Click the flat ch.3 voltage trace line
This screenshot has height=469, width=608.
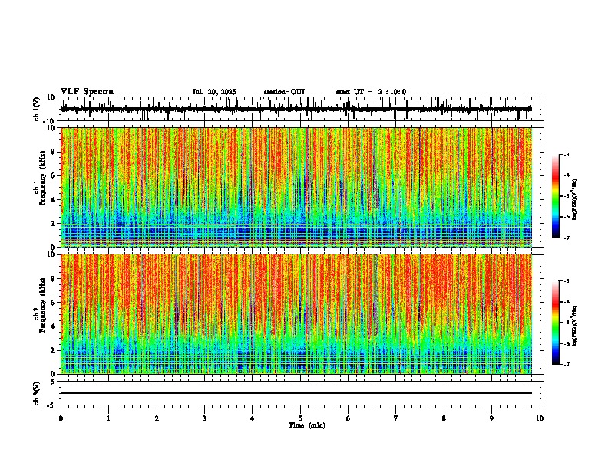tap(296, 393)
